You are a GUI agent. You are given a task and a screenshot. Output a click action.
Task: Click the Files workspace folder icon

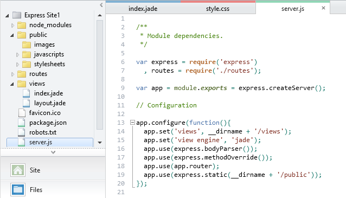(18, 190)
